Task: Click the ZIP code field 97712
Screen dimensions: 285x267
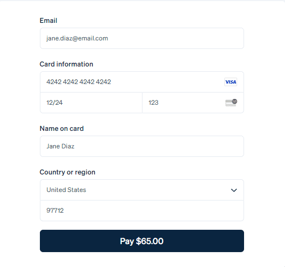Action: tap(142, 211)
